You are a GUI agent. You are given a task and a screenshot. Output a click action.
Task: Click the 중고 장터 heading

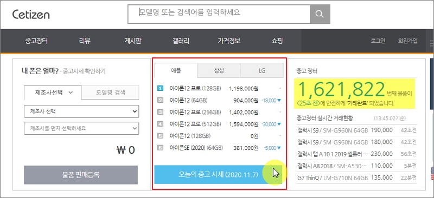[x=307, y=71]
